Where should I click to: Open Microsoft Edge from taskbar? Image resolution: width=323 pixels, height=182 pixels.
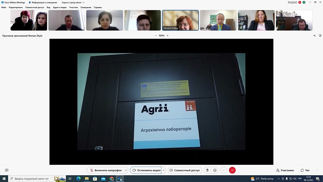click(78, 179)
